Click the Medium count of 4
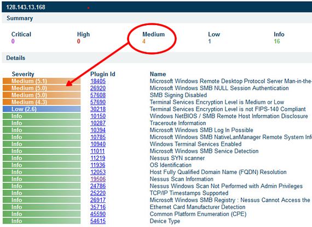Viewport: 312px width, 227px height. pos(143,41)
